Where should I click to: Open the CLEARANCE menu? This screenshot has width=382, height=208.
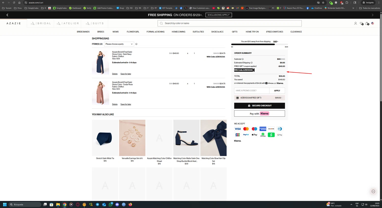pos(296,32)
